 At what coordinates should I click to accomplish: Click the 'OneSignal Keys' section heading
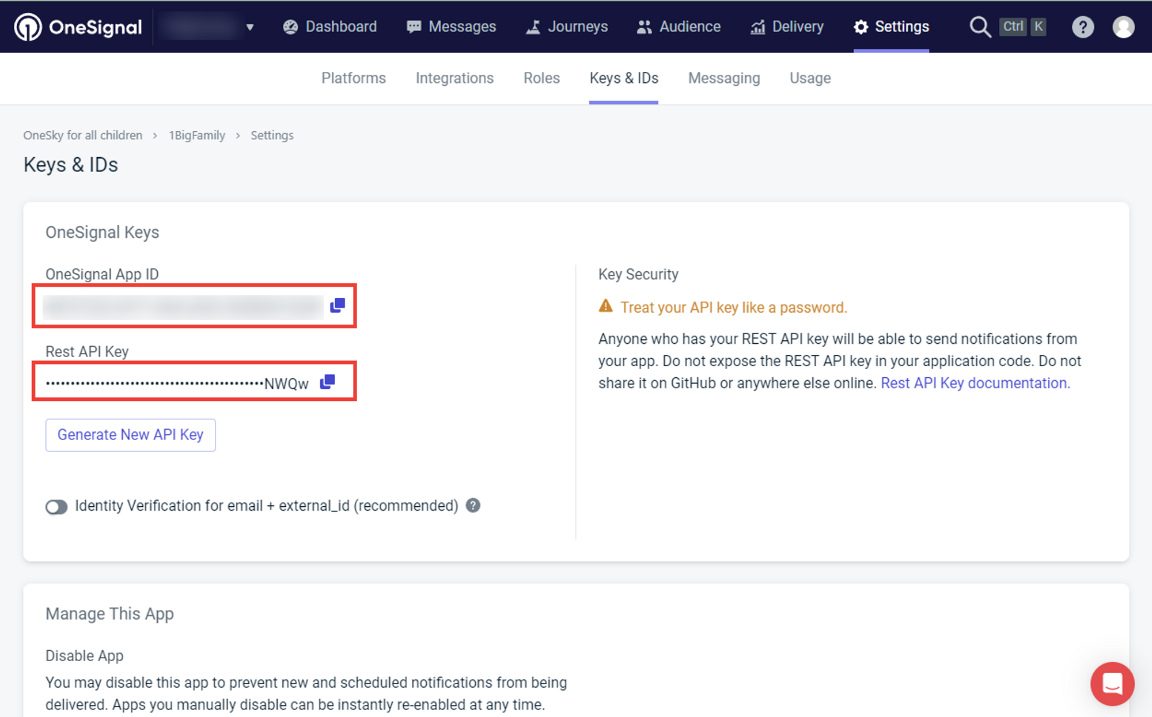click(x=103, y=232)
